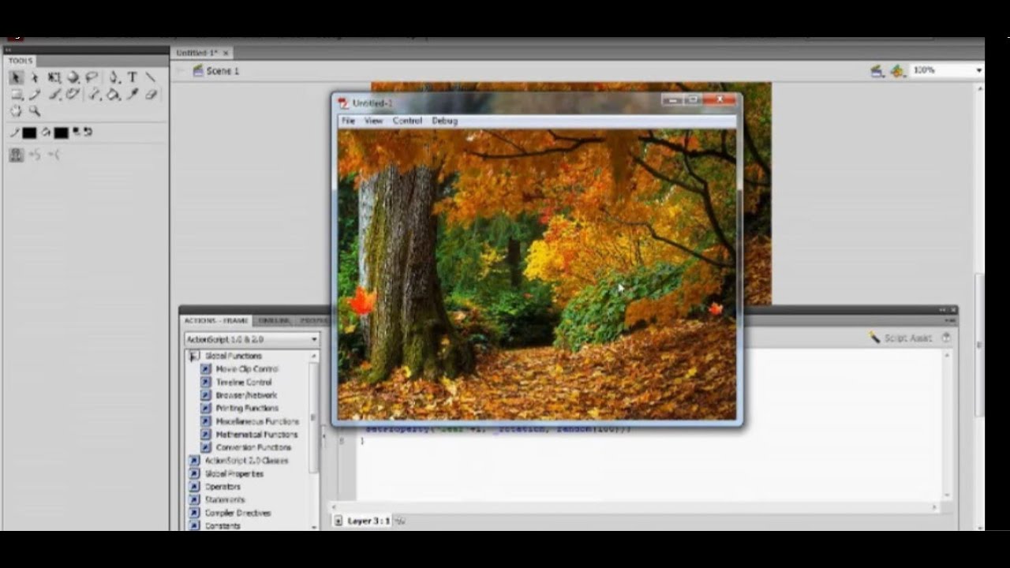Select the Bone tool
The height and width of the screenshot is (568, 1010).
pyautogui.click(x=94, y=95)
